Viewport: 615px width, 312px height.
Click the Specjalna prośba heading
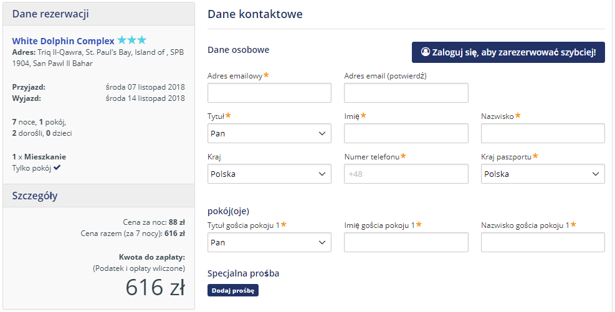pyautogui.click(x=243, y=273)
